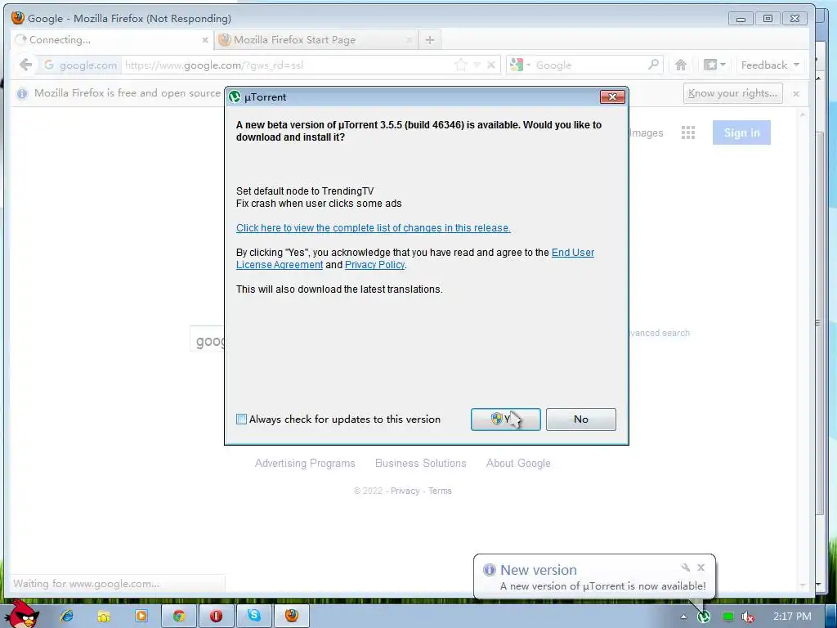This screenshot has height=628, width=837.
Task: Dismiss the Firefox info notification bar
Action: click(x=796, y=94)
